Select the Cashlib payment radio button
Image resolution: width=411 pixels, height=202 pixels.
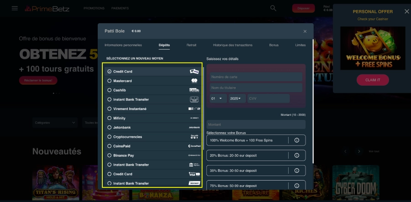[109, 90]
